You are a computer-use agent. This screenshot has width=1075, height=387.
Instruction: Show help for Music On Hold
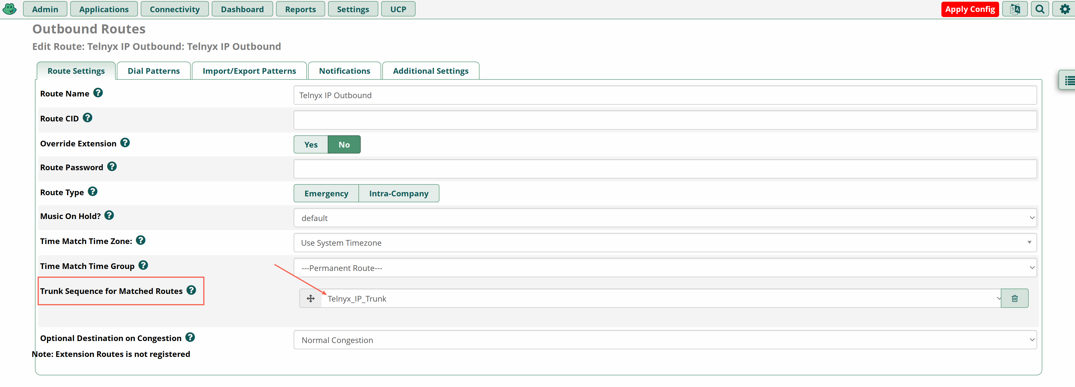point(109,215)
